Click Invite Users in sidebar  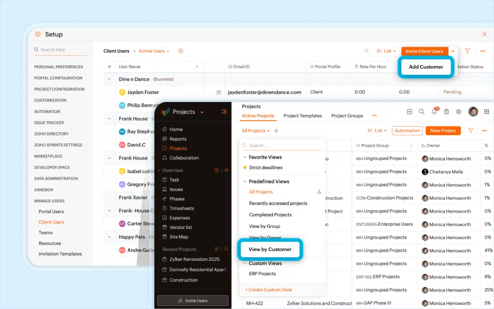193,300
